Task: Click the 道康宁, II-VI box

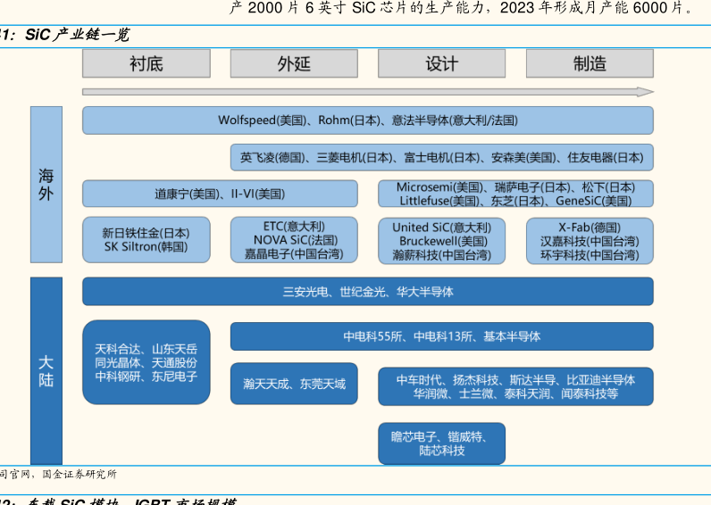Action: [x=220, y=194]
